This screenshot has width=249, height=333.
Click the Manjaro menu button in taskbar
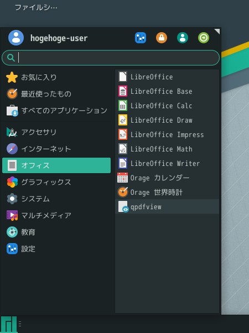pos(9,324)
